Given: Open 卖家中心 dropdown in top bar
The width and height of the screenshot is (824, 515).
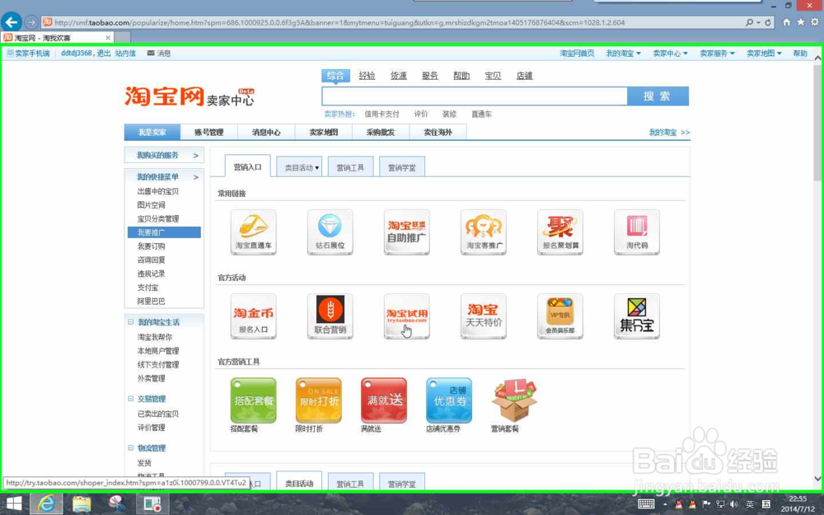Looking at the screenshot, I should pos(670,53).
